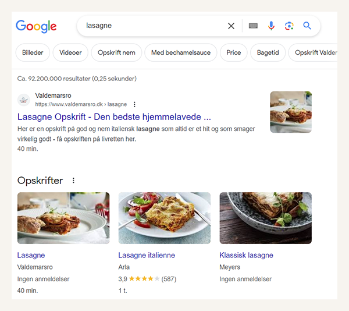The image size is (349, 311).
Task: Open the Lasagne italienne recipe link
Action: pyautogui.click(x=147, y=255)
